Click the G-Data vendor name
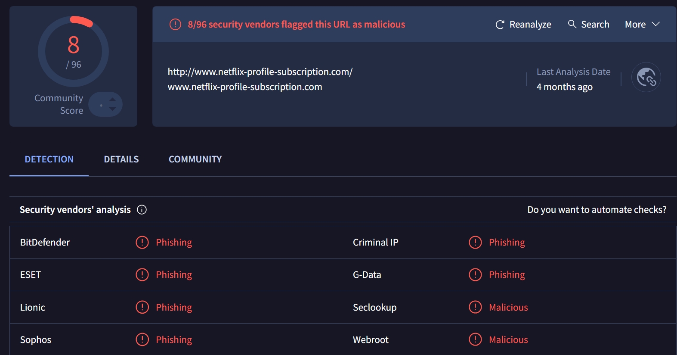 [x=367, y=275]
